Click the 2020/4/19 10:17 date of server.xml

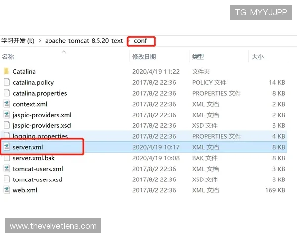coord(156,147)
